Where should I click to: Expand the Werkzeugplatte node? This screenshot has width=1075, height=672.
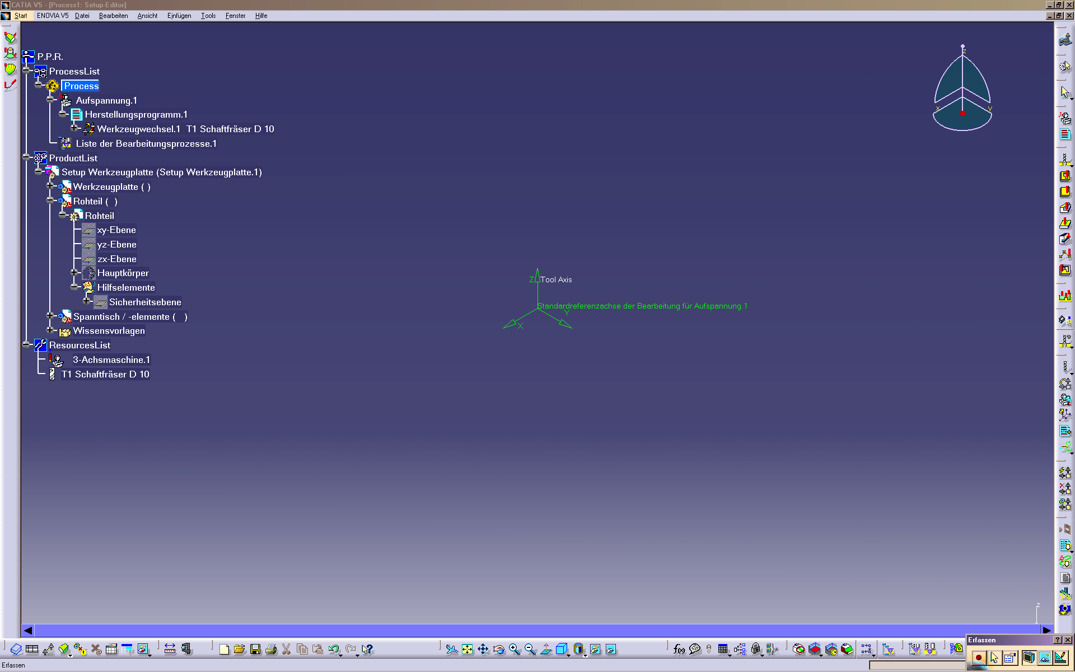[x=50, y=185]
